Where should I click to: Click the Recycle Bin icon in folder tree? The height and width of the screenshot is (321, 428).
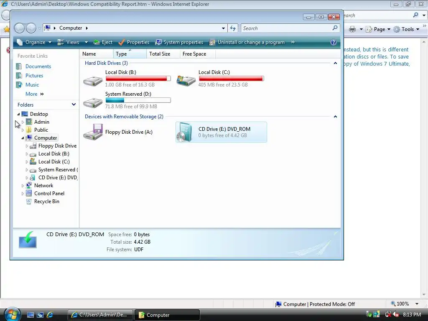pyautogui.click(x=29, y=201)
